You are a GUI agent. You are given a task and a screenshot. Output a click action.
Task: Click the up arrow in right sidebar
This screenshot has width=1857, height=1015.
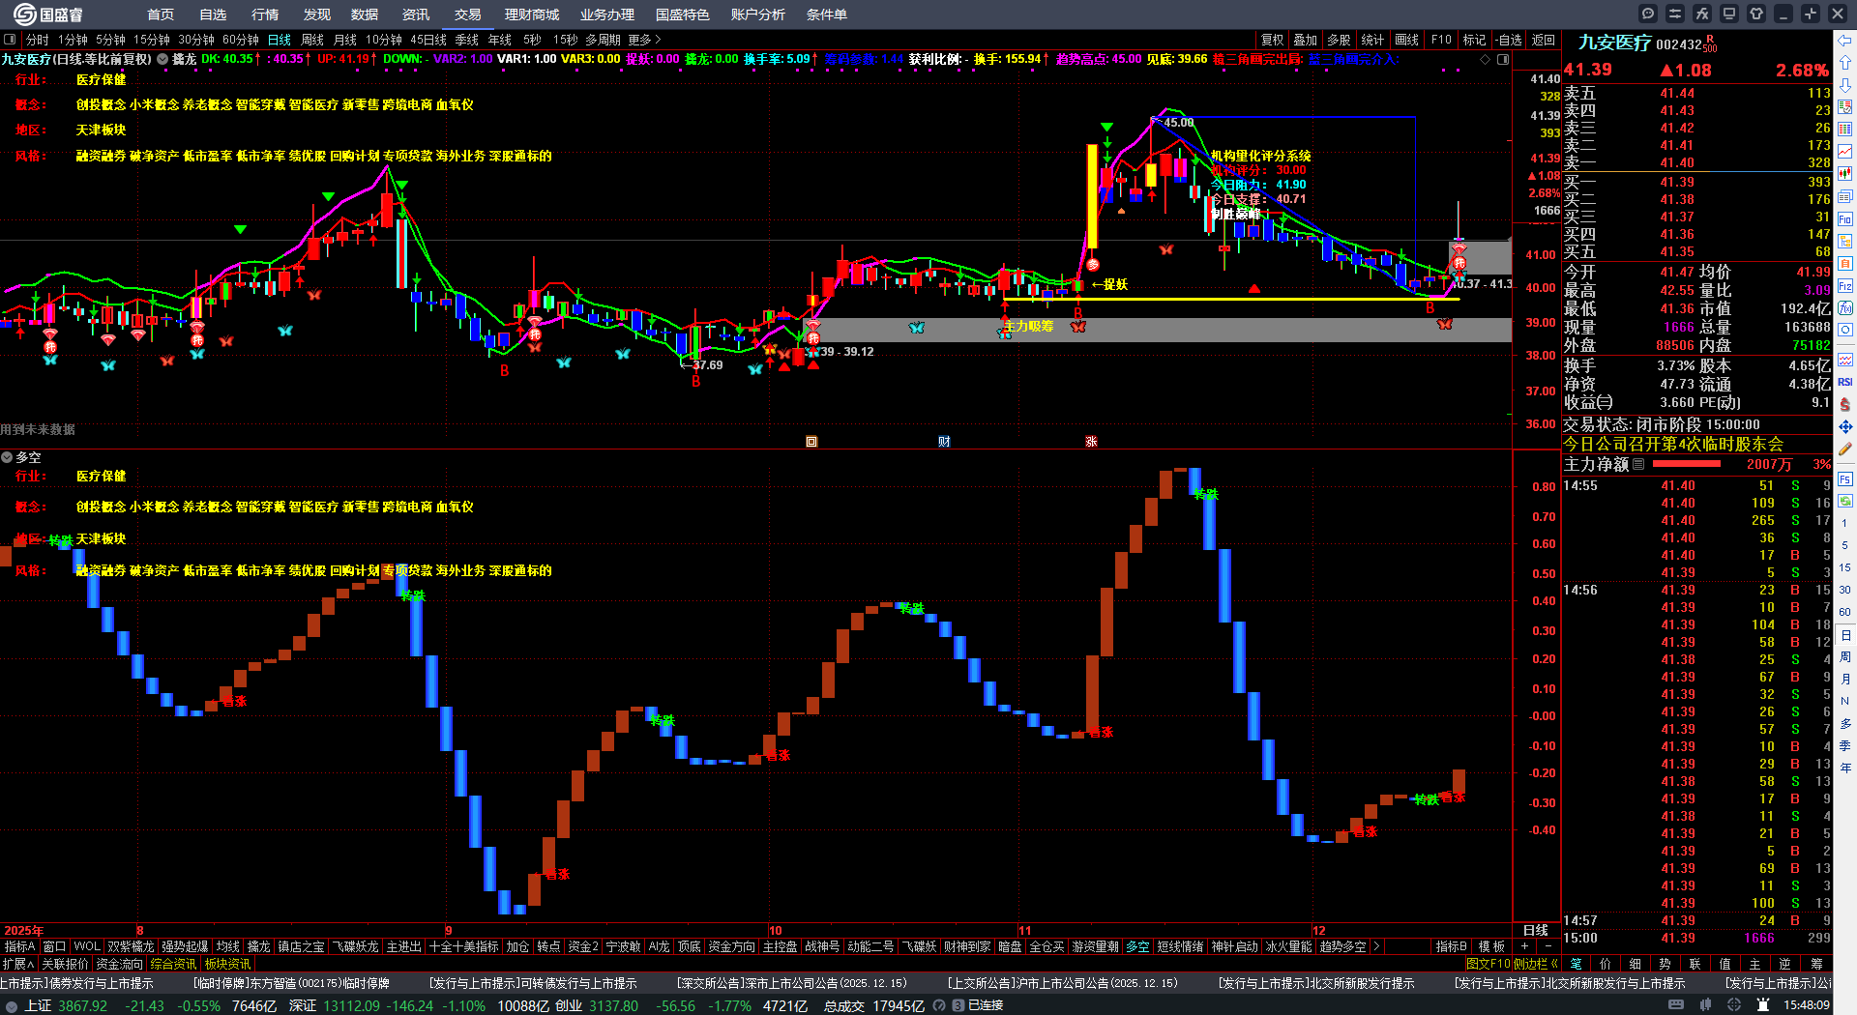(1845, 63)
